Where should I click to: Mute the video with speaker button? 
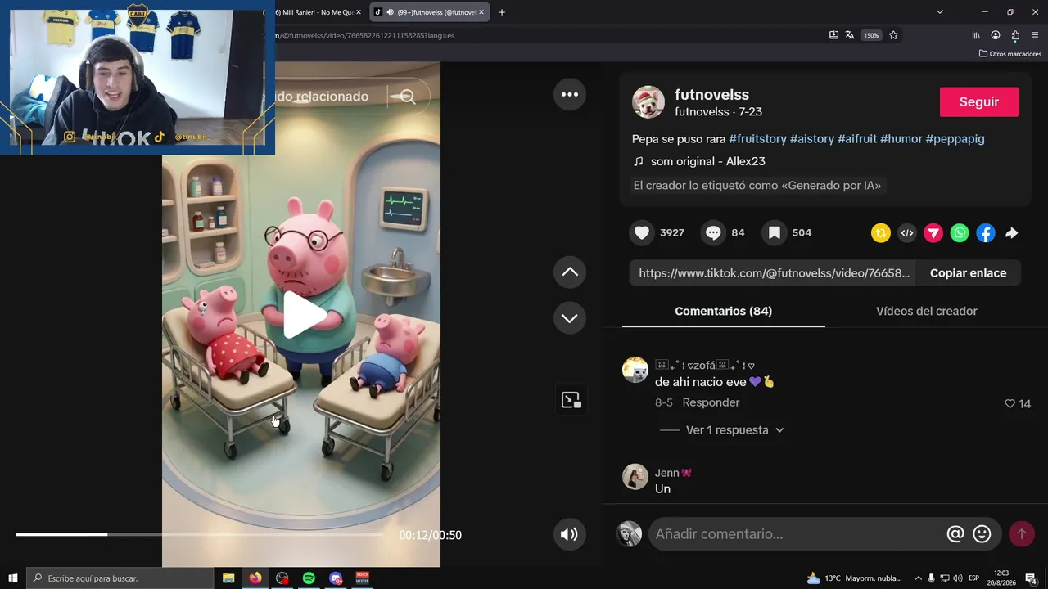(569, 535)
